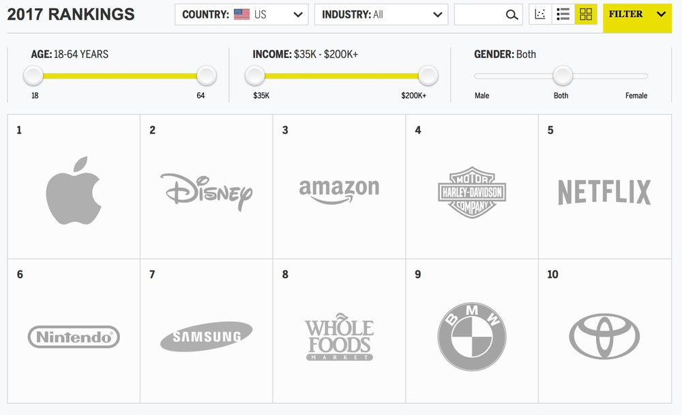682x415 pixels.
Task: Select the grid view icon
Action: point(586,14)
